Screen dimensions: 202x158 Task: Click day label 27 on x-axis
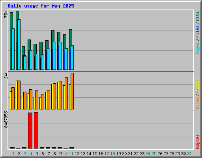[x=166, y=154]
